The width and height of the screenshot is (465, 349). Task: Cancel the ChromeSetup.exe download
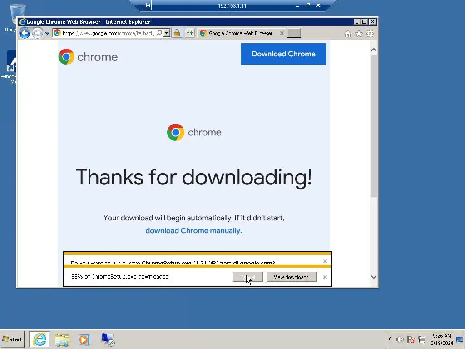(x=247, y=277)
